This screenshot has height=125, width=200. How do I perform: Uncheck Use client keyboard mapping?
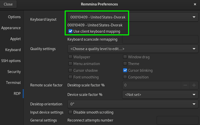[x=70, y=31]
